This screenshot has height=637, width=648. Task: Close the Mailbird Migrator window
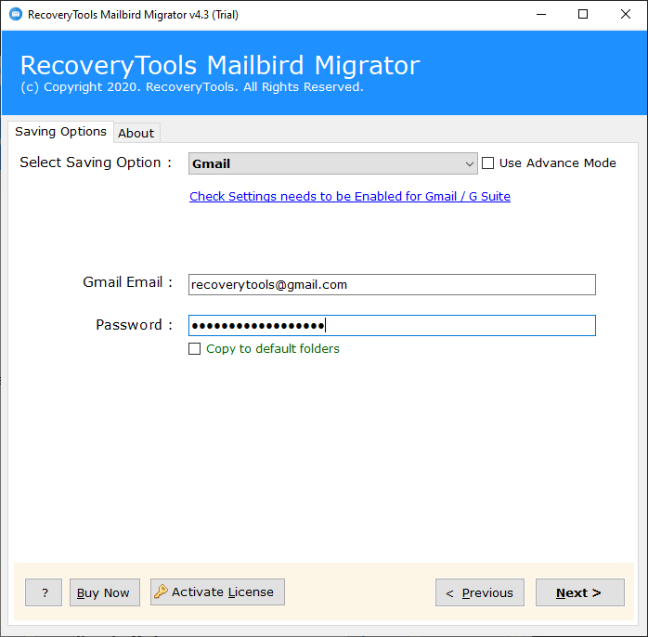coord(626,15)
